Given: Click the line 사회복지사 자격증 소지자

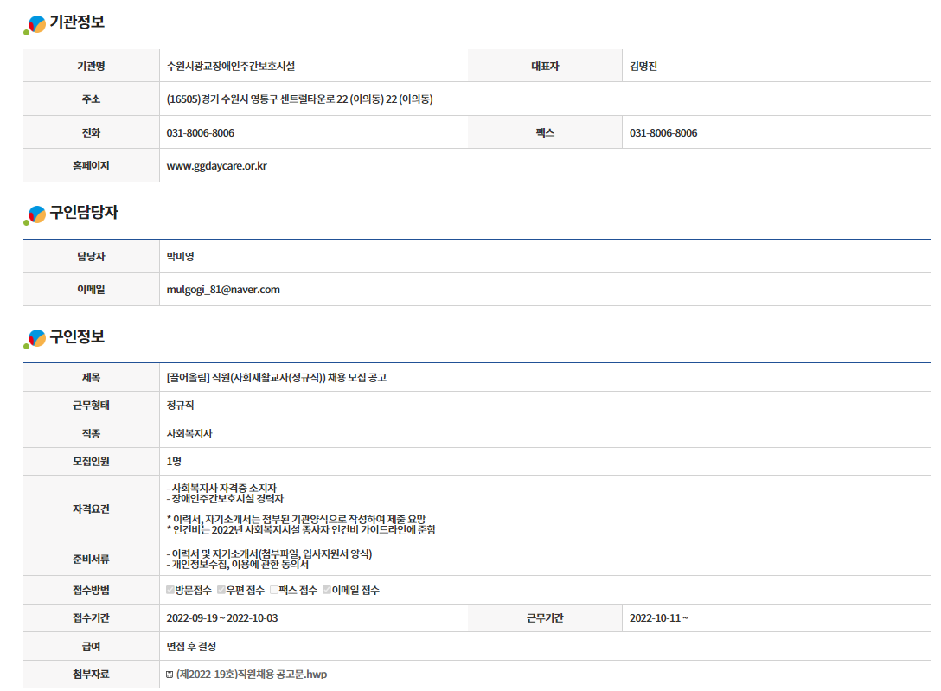Looking at the screenshot, I should pos(221,489).
